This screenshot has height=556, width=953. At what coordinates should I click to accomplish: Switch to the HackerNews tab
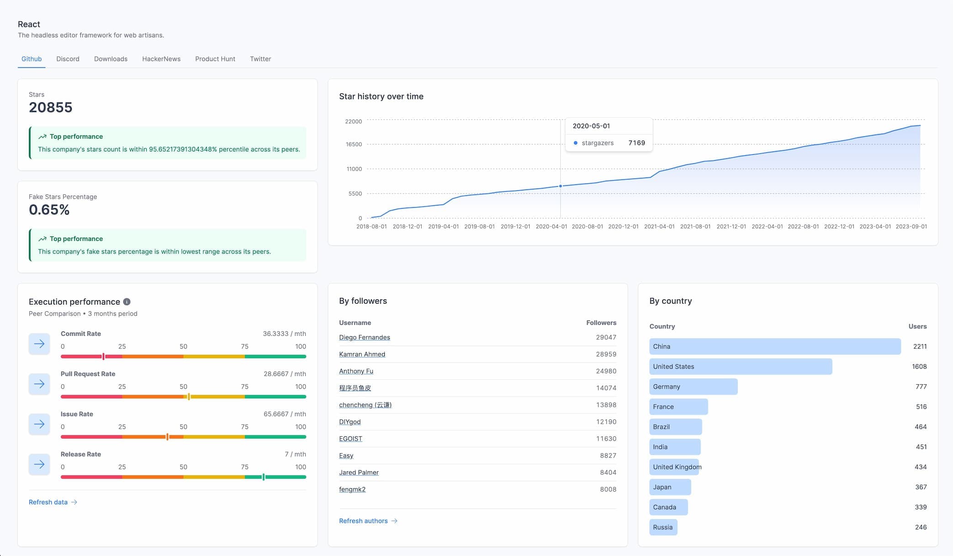tap(161, 59)
